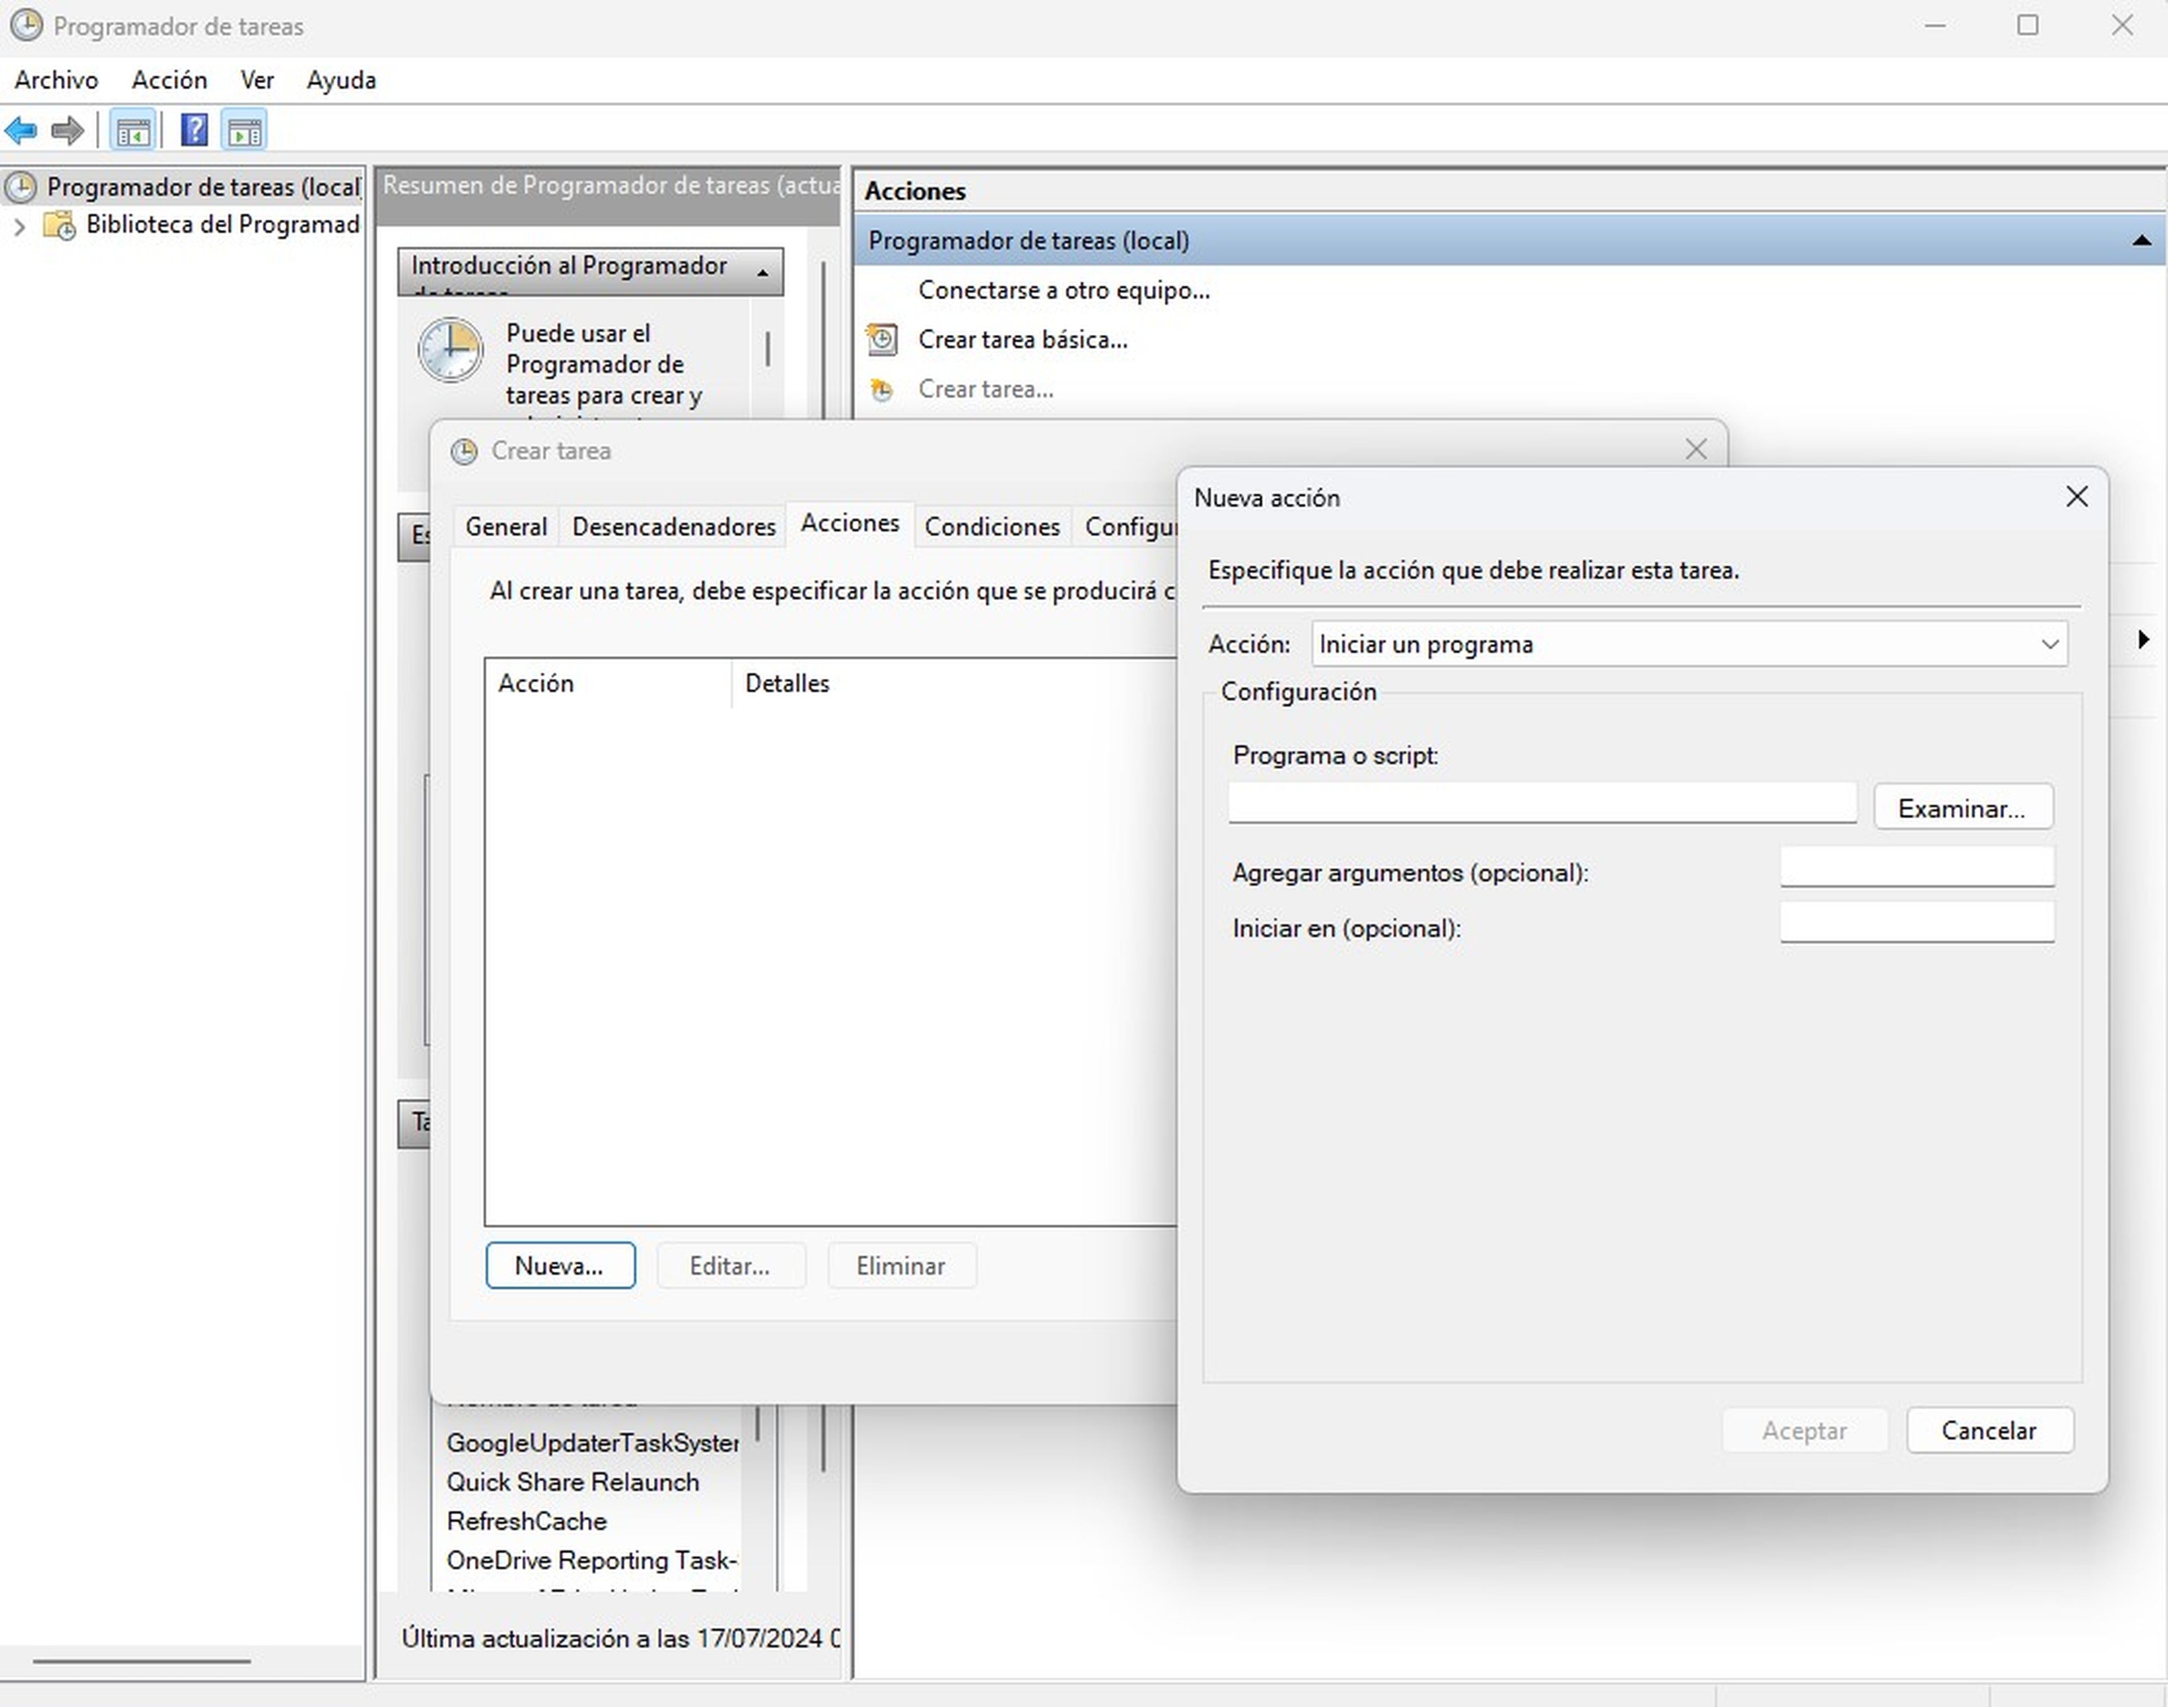
Task: Open the submenu arrow in the Acciones pane
Action: [2143, 640]
